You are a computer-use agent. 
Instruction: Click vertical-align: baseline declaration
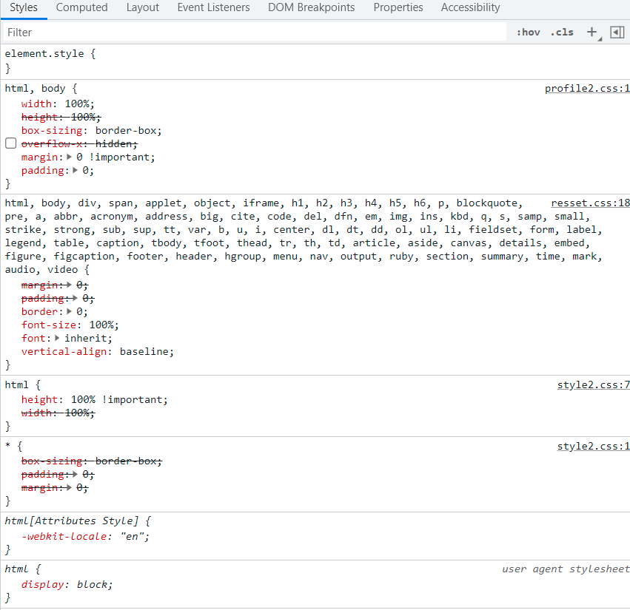coord(98,351)
